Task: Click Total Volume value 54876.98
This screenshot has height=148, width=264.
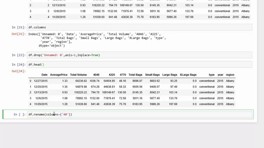Action: 81,87
